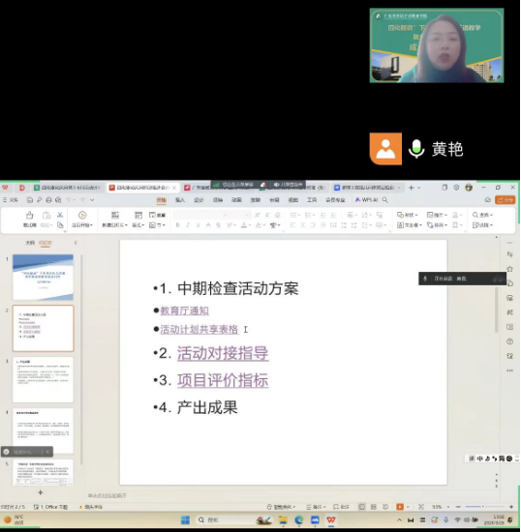Open the 项目评价指标 hyperlink

point(223,380)
